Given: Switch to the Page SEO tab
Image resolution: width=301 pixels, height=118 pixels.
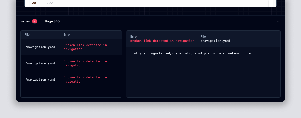Looking at the screenshot, I should pyautogui.click(x=52, y=21).
